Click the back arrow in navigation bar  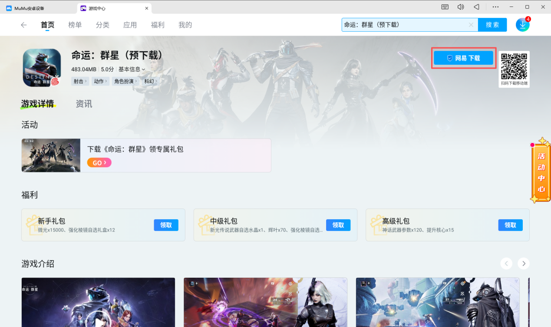(x=24, y=25)
